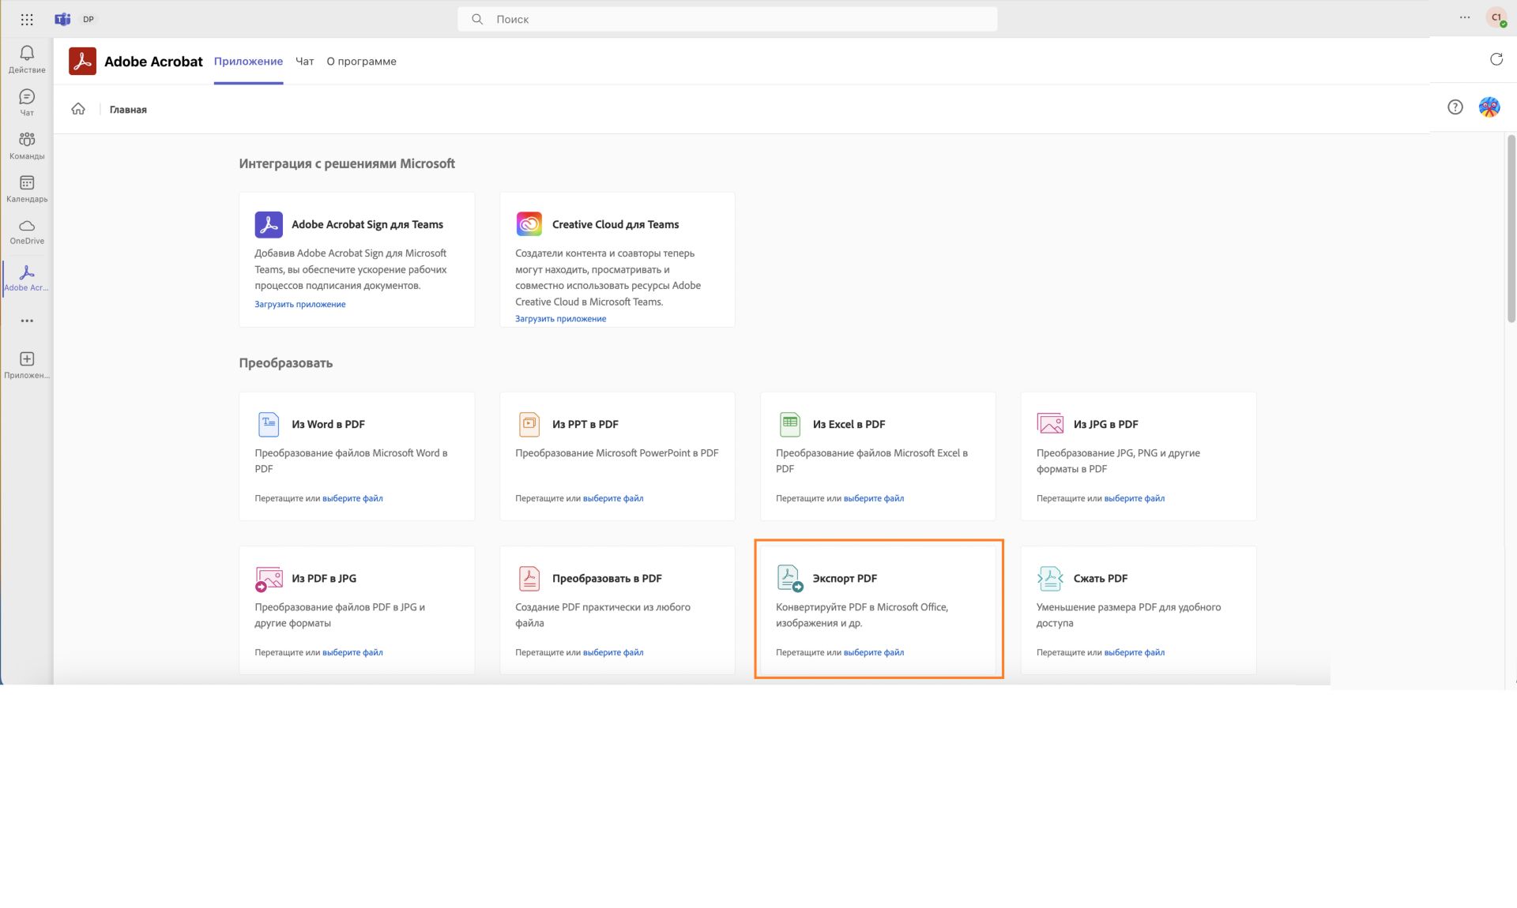This screenshot has height=908, width=1517.
Task: Choose file link in Преобразовать в PDF
Action: click(613, 652)
